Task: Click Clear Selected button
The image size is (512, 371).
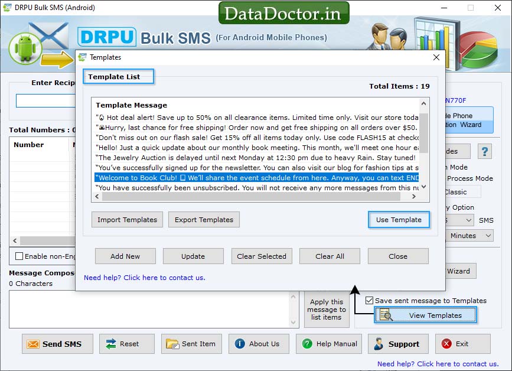Action: (x=262, y=256)
